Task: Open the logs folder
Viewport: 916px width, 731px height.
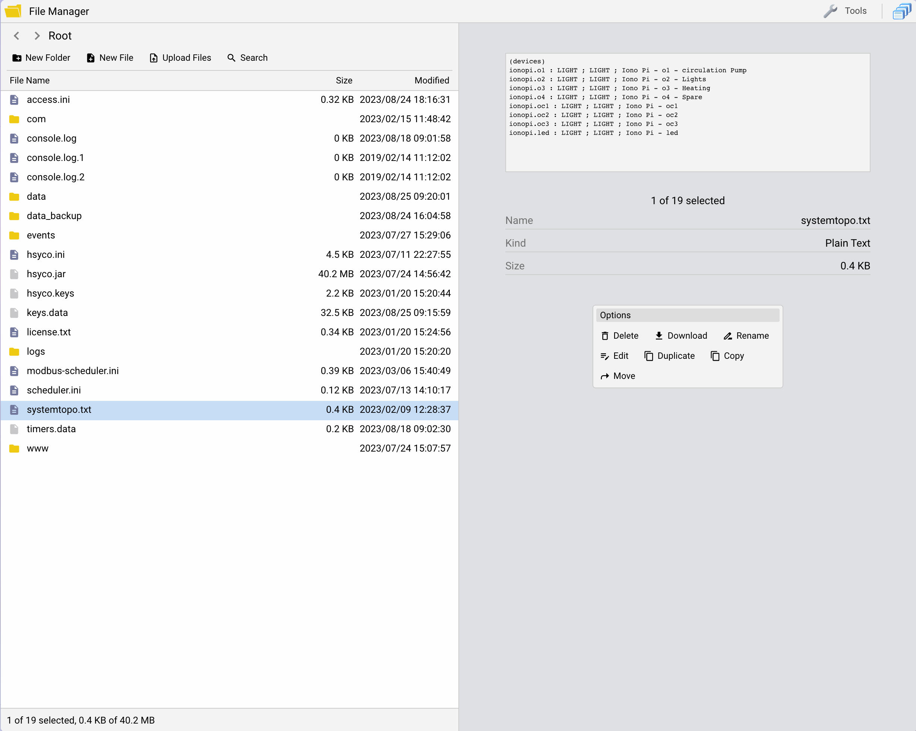Action: pos(37,351)
